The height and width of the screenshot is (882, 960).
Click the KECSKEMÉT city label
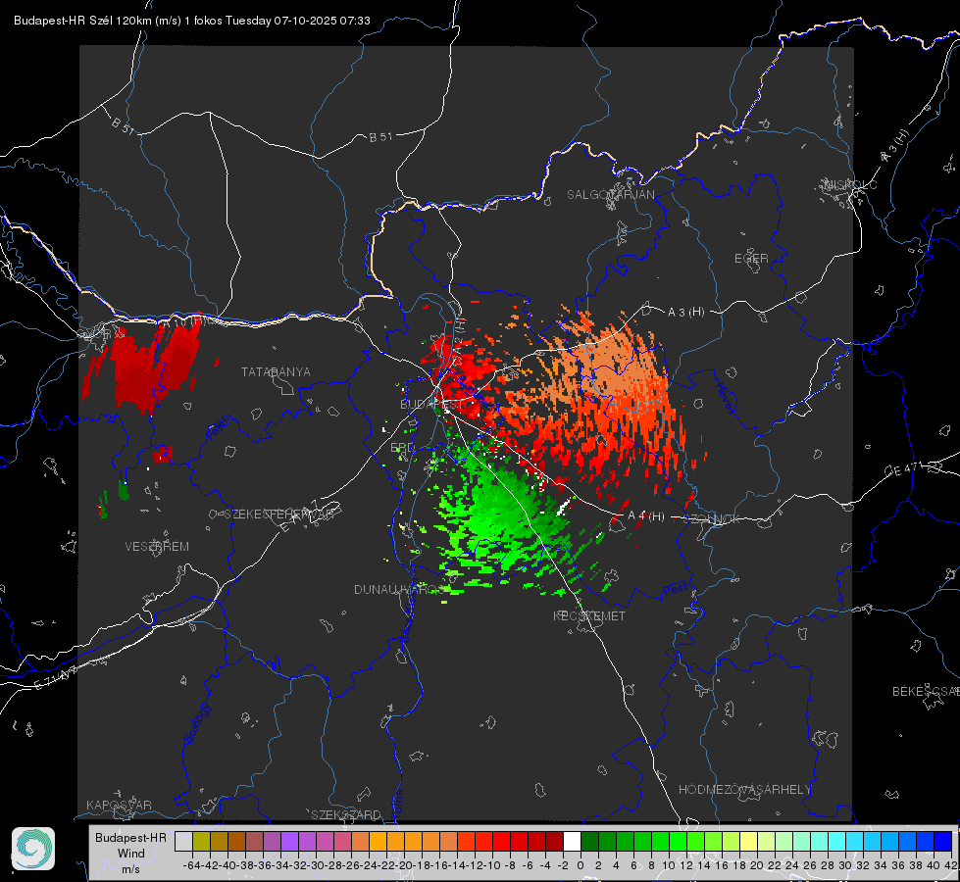[x=589, y=615]
